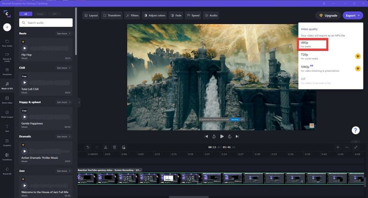The image size is (368, 198).
Task: Skip to the end of the video
Action: click(237, 136)
